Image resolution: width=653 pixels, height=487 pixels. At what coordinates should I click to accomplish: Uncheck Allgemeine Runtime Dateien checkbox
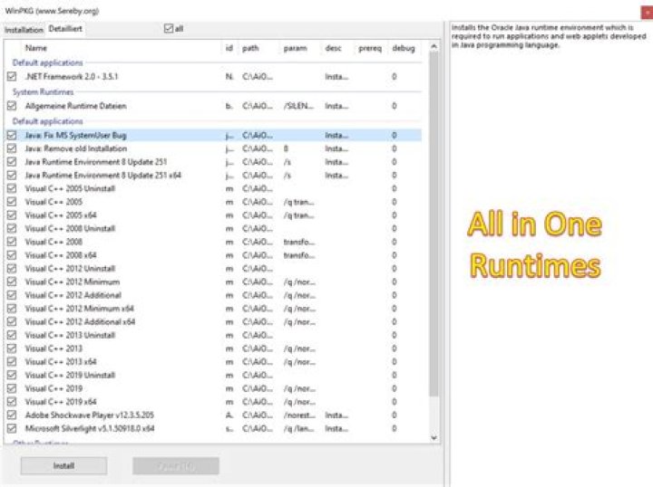(12, 106)
